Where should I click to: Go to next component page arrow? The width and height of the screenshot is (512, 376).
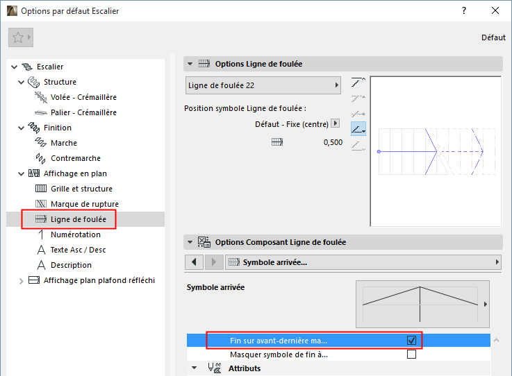[x=214, y=262]
